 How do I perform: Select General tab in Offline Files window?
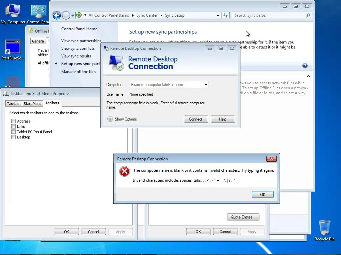38,41
